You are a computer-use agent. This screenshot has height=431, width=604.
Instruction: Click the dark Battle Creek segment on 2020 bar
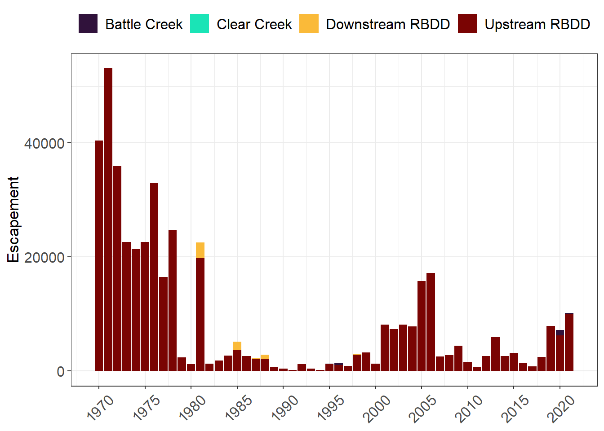(x=560, y=332)
